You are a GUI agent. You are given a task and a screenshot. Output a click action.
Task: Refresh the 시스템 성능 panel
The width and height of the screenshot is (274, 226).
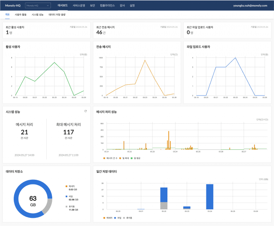pyautogui.click(x=86, y=111)
